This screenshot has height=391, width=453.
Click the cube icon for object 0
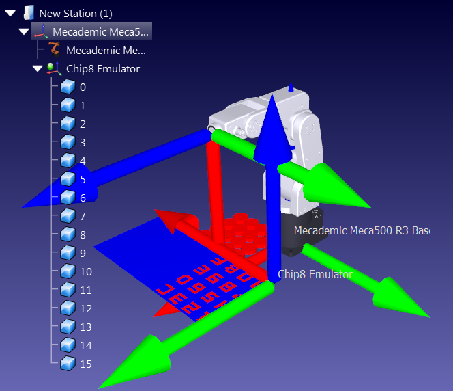pos(67,87)
